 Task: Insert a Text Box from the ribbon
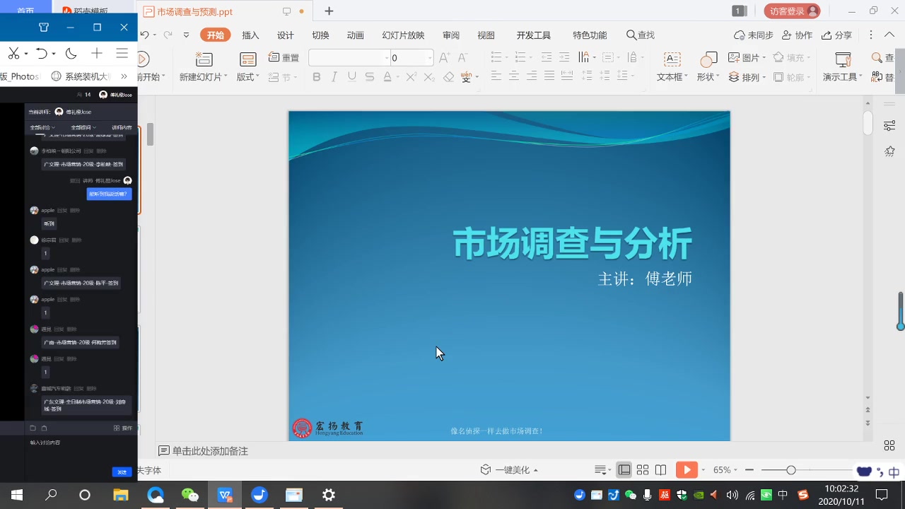click(670, 60)
